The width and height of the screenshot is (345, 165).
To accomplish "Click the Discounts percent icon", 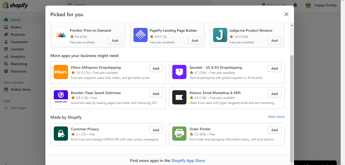I will (6, 71).
